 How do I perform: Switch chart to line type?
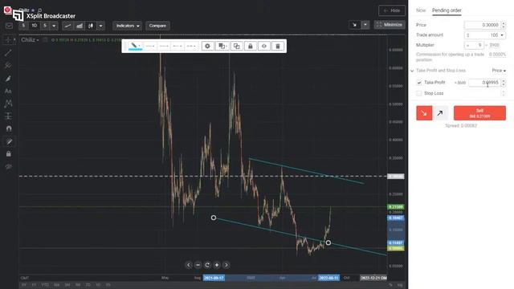(x=67, y=26)
